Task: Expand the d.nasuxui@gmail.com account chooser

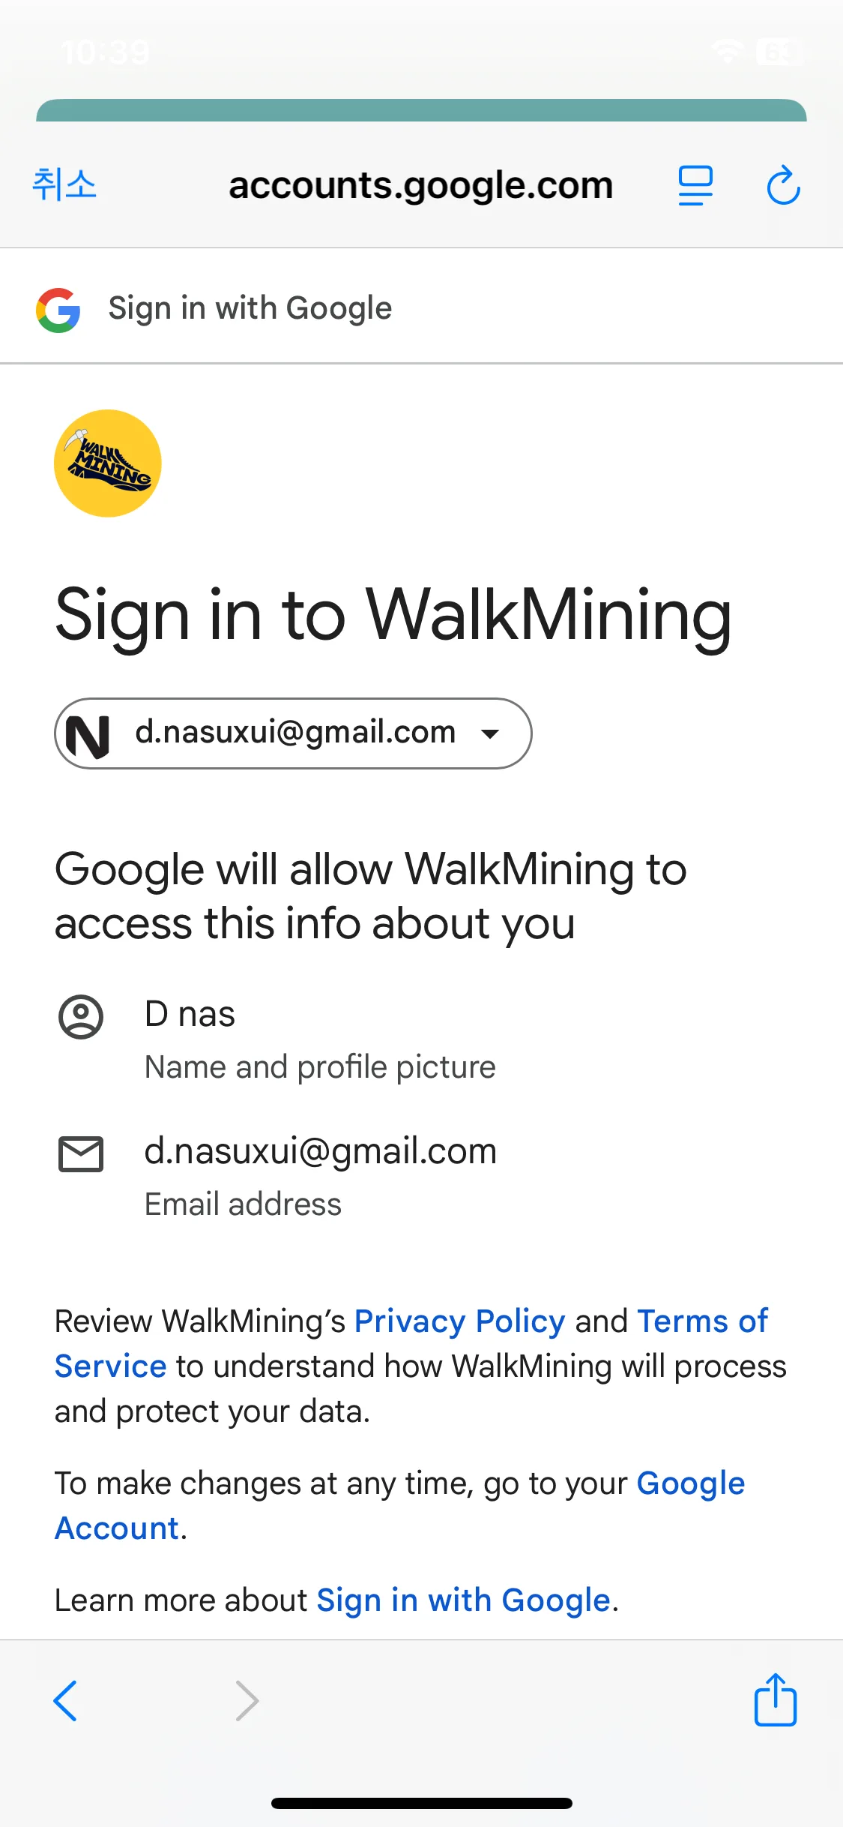Action: click(294, 733)
